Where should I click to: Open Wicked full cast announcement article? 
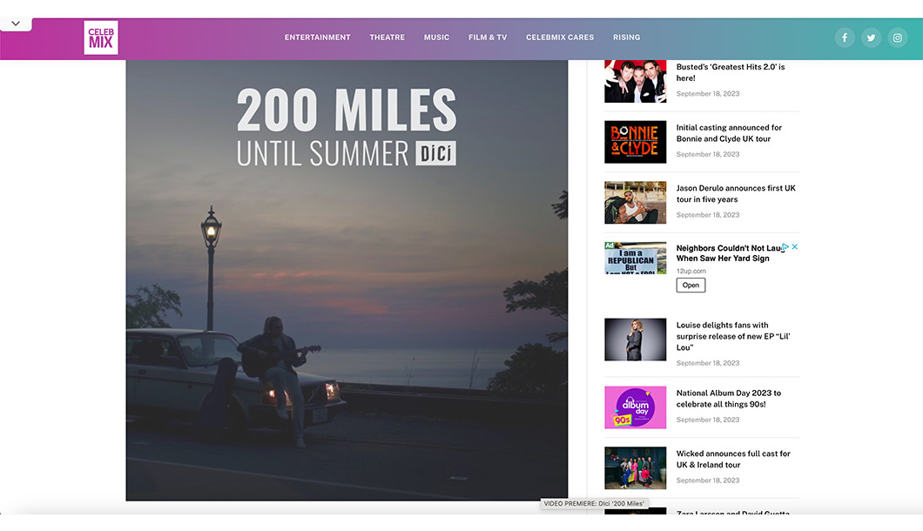(733, 459)
